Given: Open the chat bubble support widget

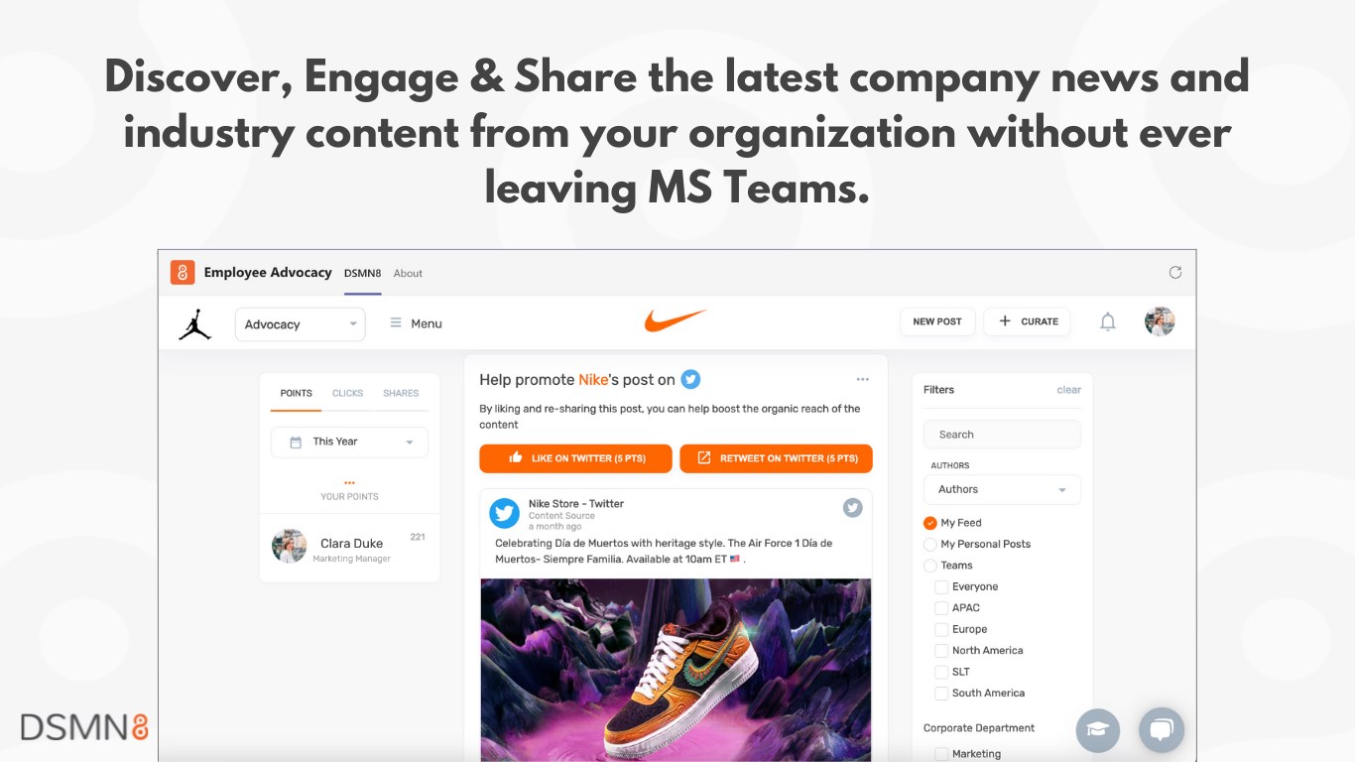Looking at the screenshot, I should click(x=1162, y=730).
